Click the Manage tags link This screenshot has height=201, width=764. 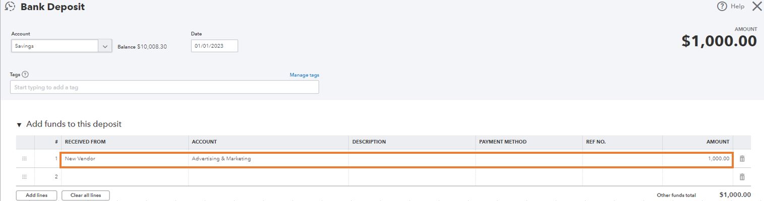(304, 75)
